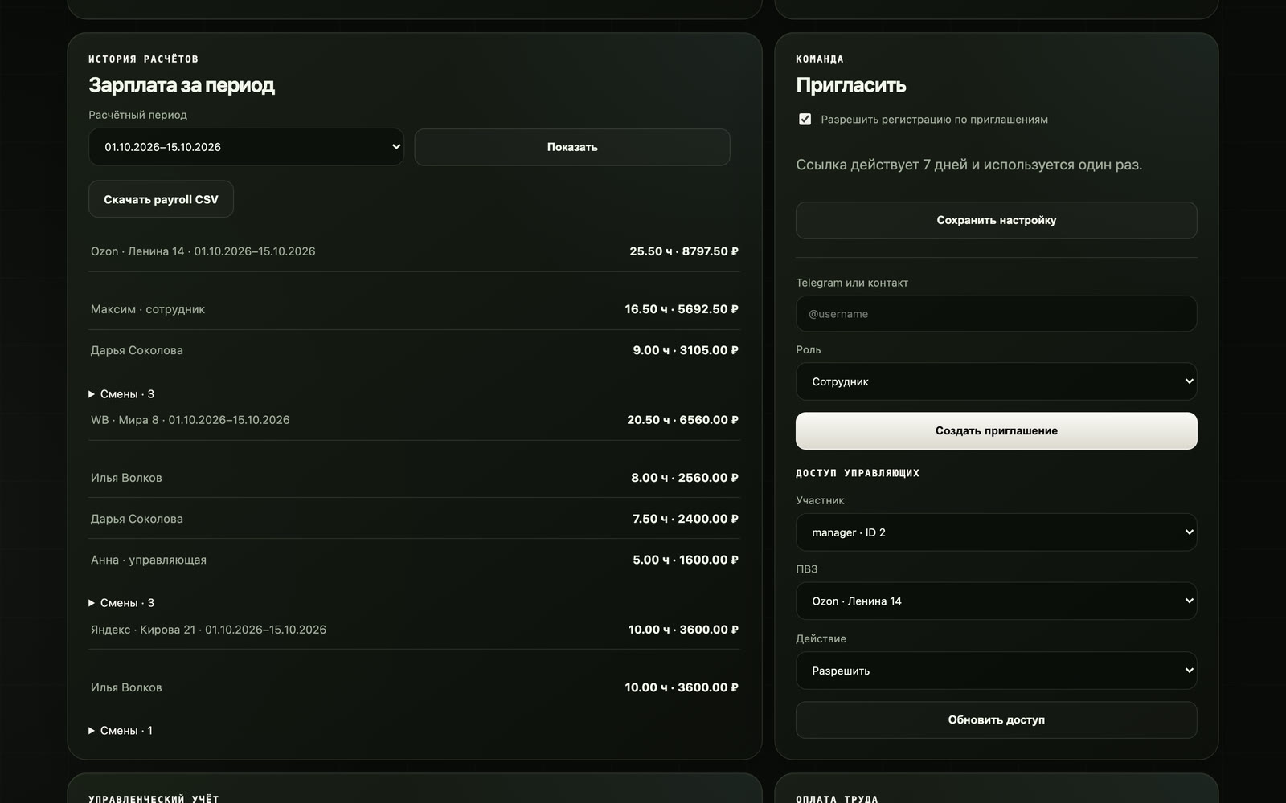This screenshot has height=803, width=1286.
Task: Expand Смены · 3 under WB Мира 8
Action: [x=121, y=603]
